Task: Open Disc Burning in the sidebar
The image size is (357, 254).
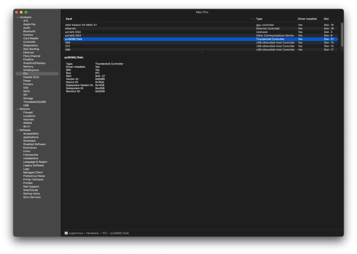Action: tap(31, 49)
